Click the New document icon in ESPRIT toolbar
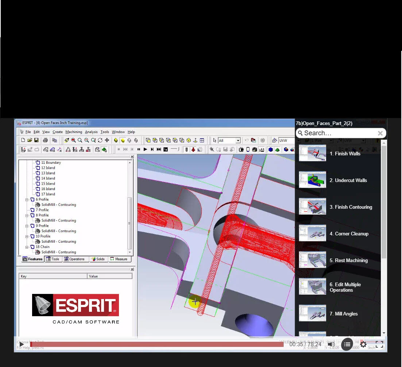This screenshot has height=367, width=402. click(x=23, y=140)
